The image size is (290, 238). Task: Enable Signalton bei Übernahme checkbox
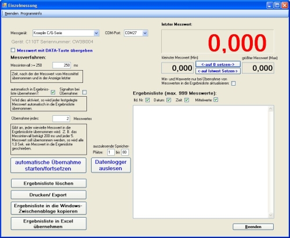[x=85, y=93]
